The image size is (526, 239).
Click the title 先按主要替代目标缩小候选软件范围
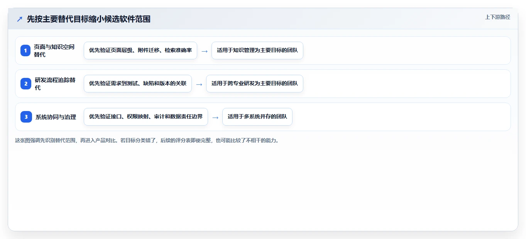[89, 19]
